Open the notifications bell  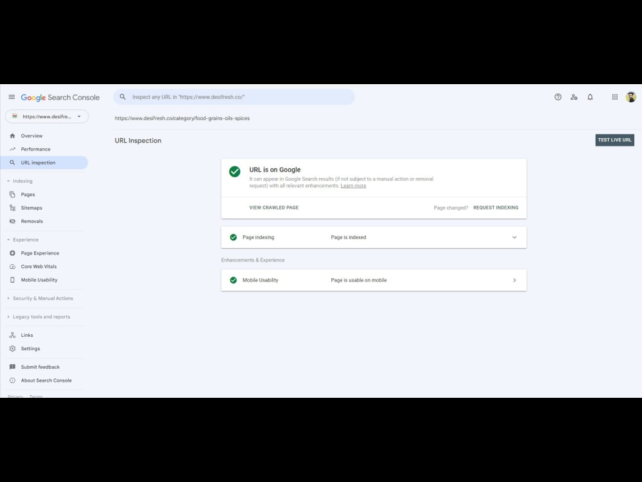point(590,97)
